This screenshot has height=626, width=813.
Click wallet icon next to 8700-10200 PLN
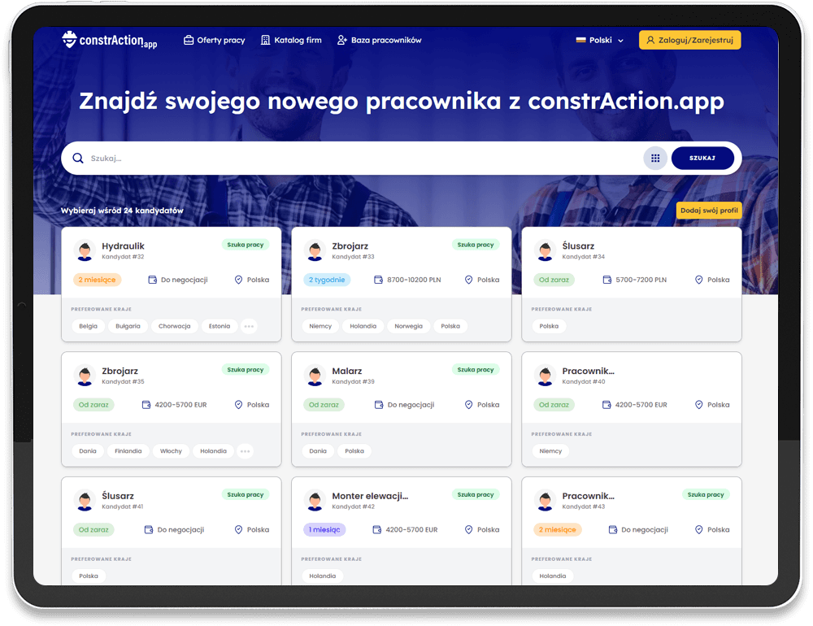(379, 280)
